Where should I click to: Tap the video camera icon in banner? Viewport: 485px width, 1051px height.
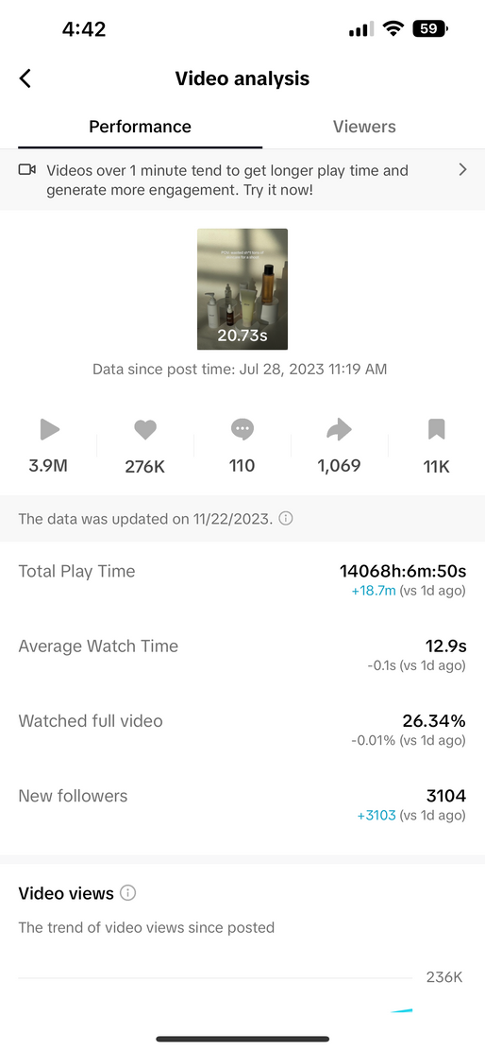pos(26,170)
